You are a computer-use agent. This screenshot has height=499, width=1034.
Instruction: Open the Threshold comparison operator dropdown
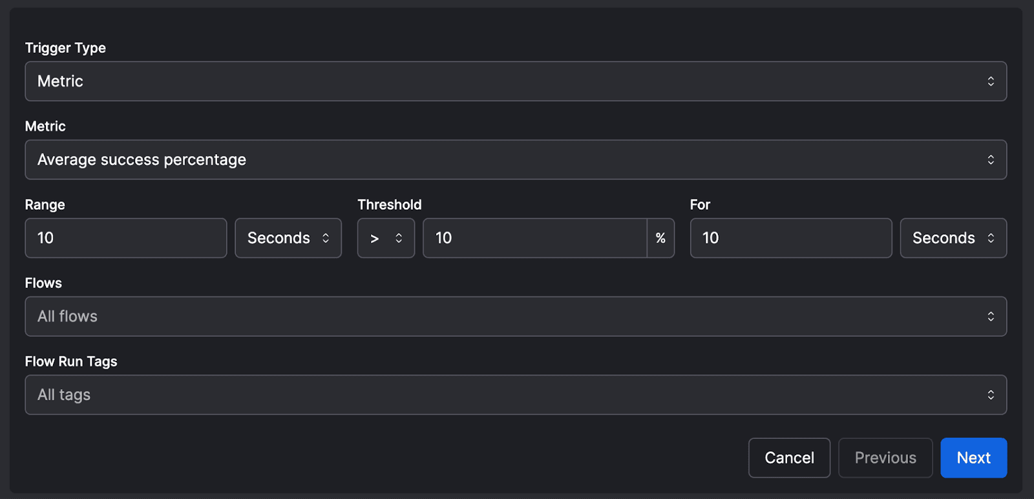[386, 238]
